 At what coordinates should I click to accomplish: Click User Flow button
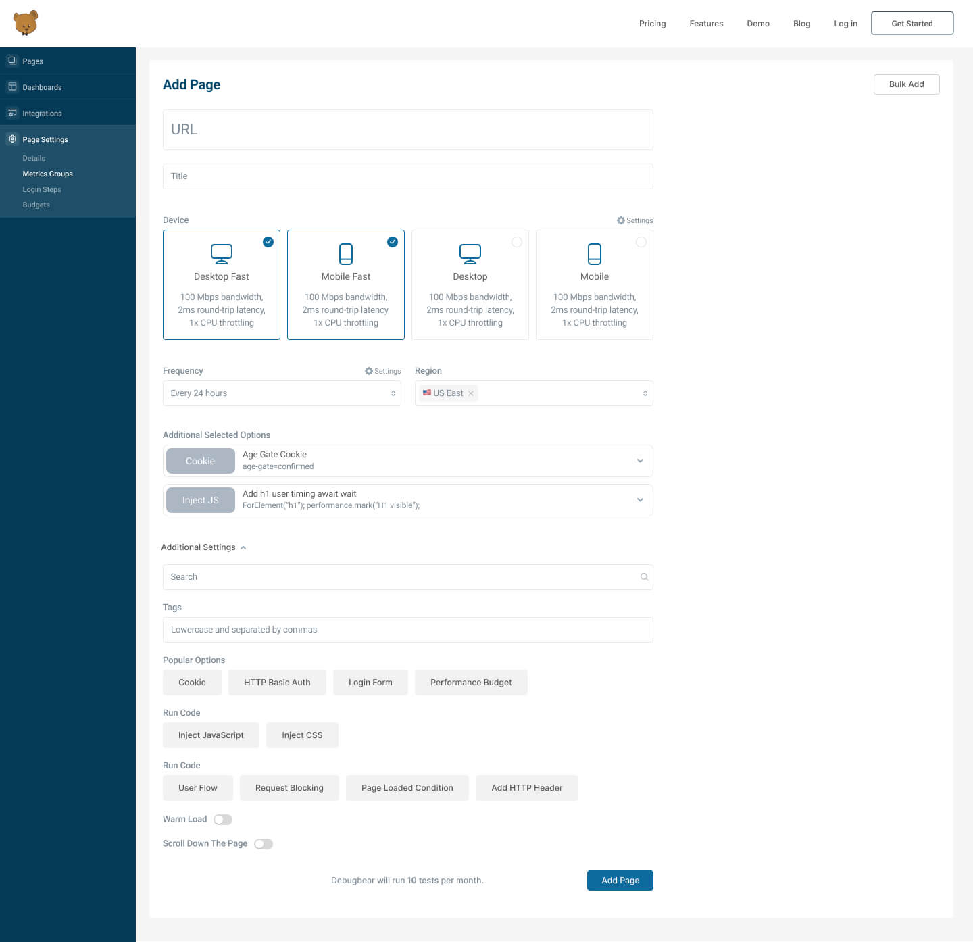click(x=198, y=788)
